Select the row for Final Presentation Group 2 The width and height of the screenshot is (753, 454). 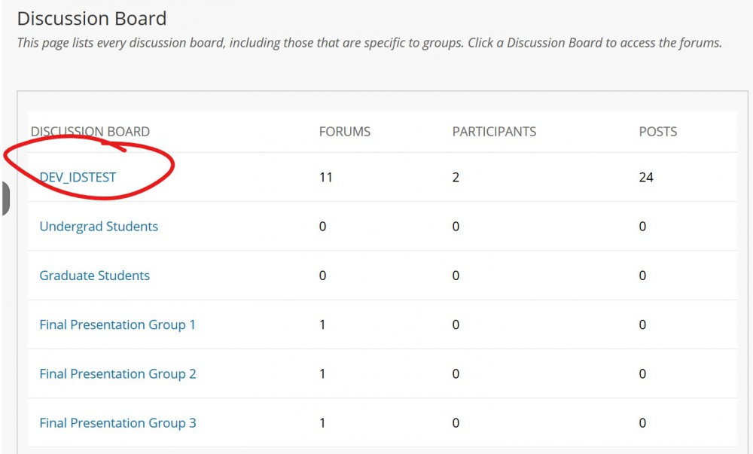point(376,373)
